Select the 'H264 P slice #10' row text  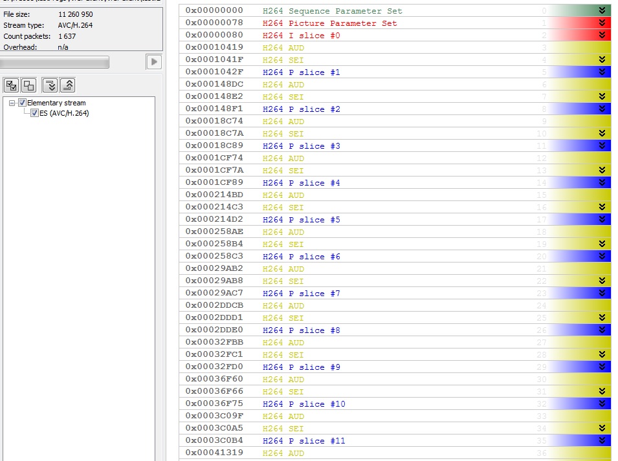[304, 404]
